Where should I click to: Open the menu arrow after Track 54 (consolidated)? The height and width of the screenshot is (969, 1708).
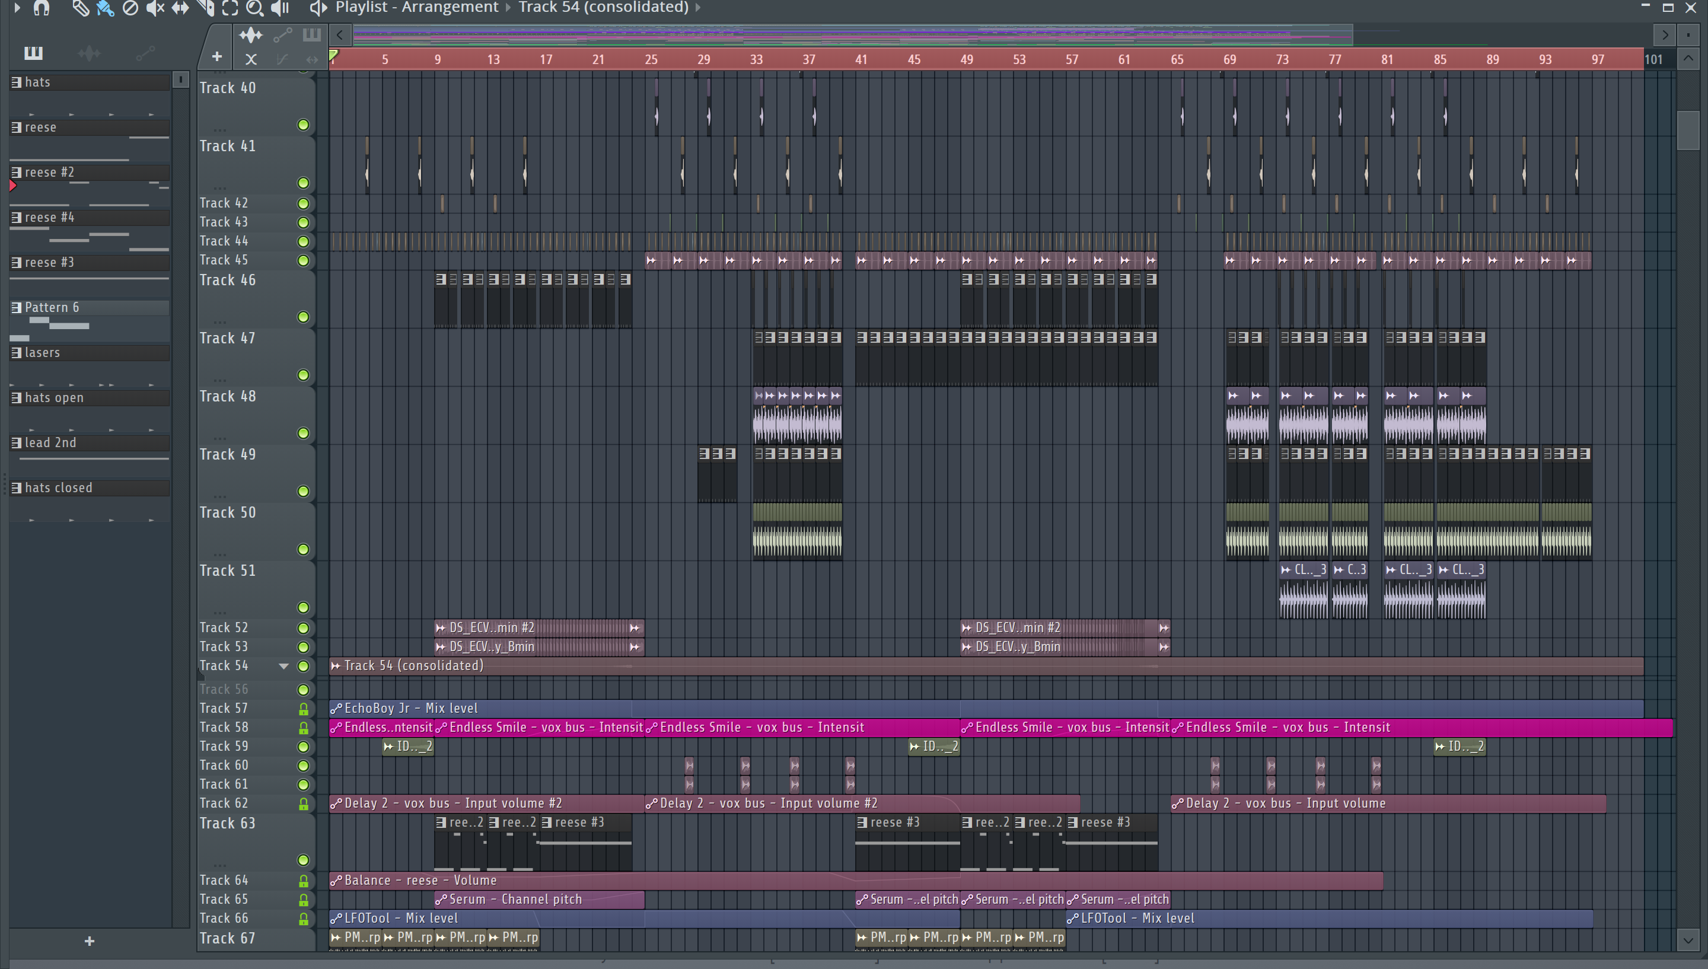point(698,7)
